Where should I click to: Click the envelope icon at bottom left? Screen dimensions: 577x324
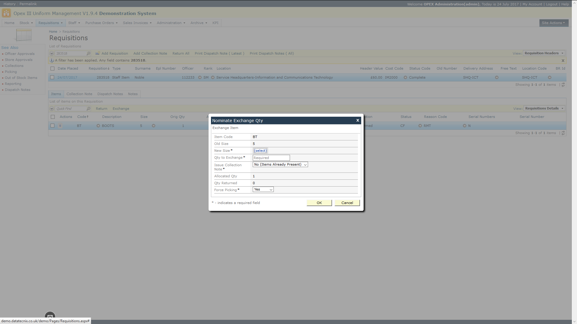(50, 316)
